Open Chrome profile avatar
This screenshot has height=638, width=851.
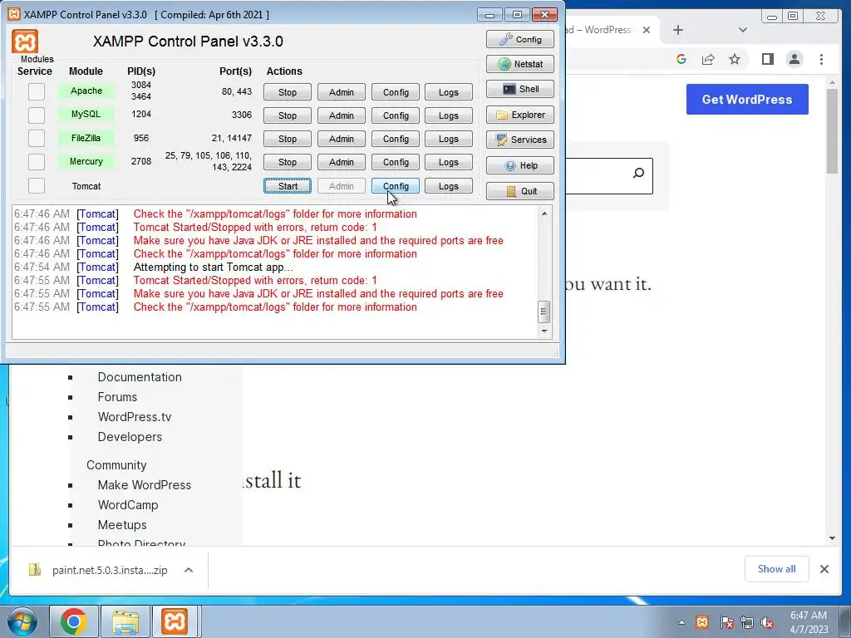coord(794,59)
